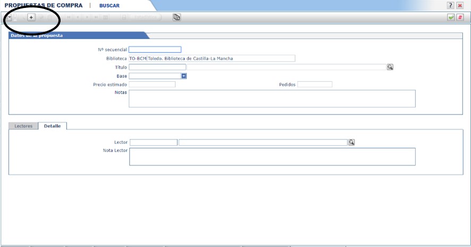Click the short Título code field
This screenshot has height=247, width=471.
pyautogui.click(x=157, y=67)
